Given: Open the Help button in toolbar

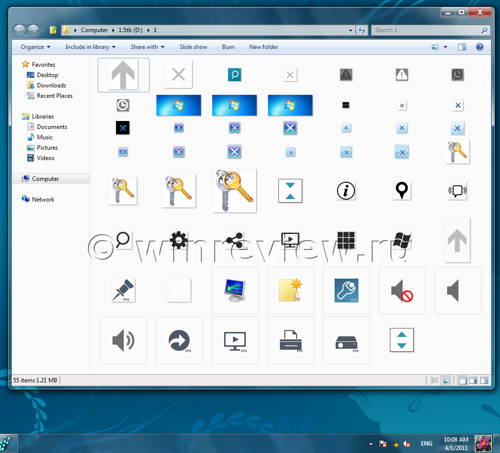Looking at the screenshot, I should pyautogui.click(x=479, y=47).
